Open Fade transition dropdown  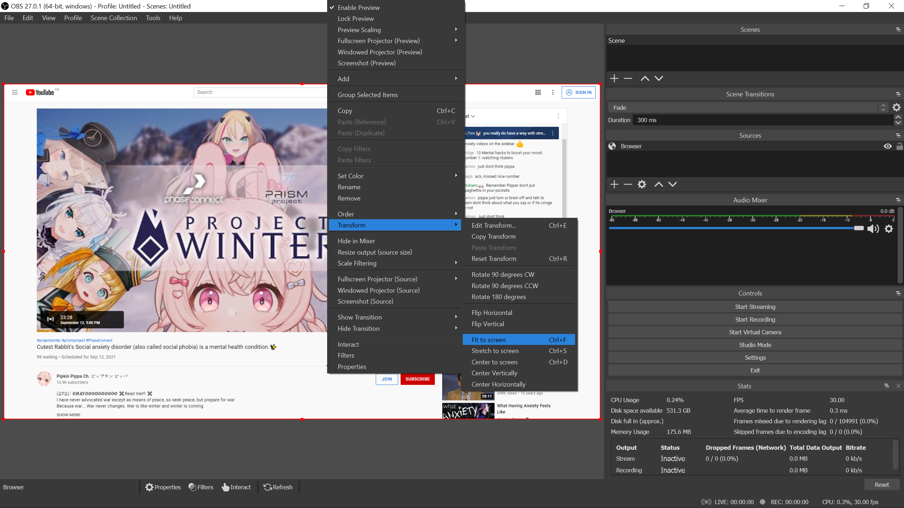point(747,108)
